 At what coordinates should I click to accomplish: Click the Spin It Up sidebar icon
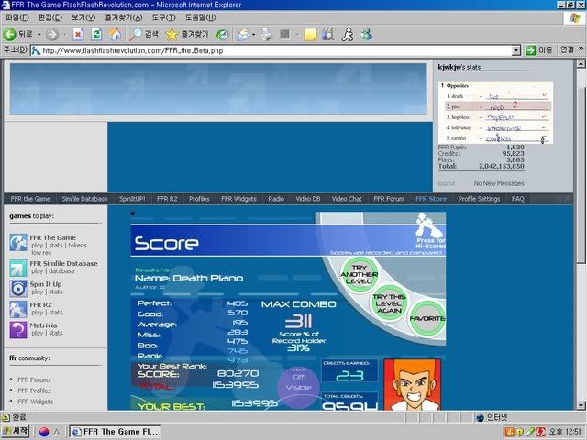(18, 287)
